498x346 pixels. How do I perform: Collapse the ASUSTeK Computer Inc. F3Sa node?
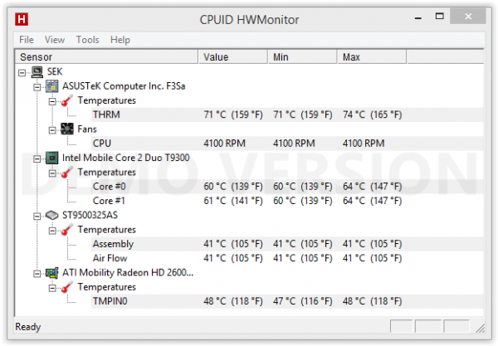click(x=37, y=86)
